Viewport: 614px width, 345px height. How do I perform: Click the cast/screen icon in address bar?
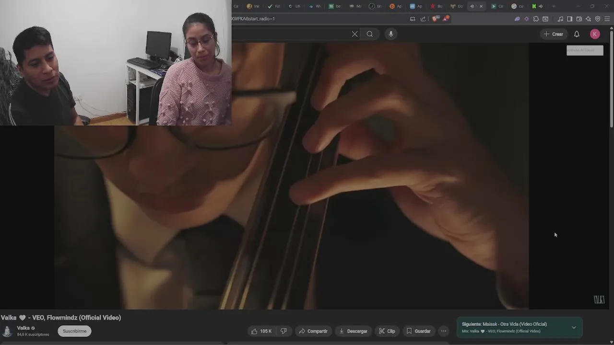point(413,19)
